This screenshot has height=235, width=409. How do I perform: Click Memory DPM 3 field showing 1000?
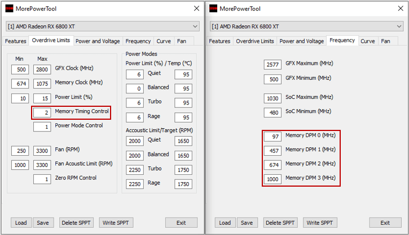[x=272, y=179]
